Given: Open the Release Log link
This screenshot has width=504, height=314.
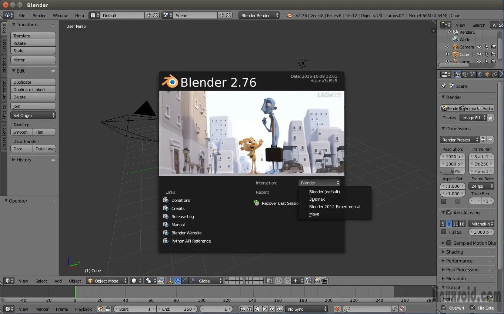Looking at the screenshot, I should coord(183,217).
